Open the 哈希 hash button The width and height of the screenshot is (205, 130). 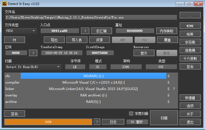[x=190, y=34]
